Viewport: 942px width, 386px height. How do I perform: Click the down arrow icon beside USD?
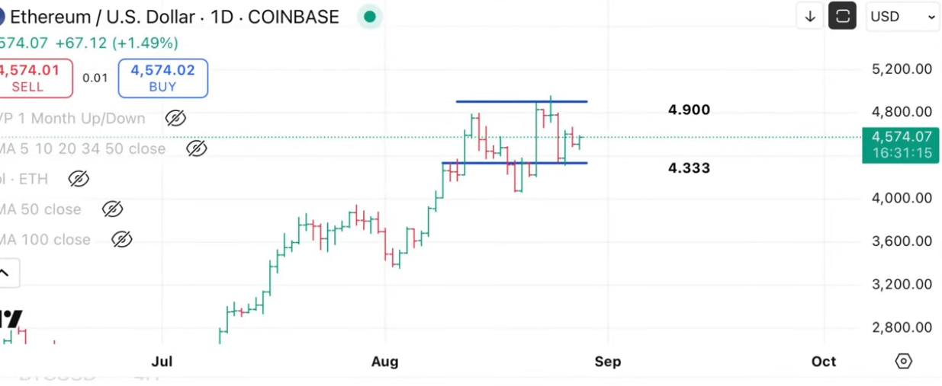click(x=810, y=17)
